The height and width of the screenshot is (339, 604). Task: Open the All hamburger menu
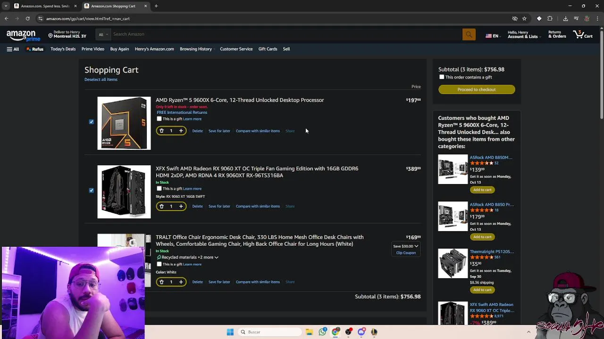point(13,49)
